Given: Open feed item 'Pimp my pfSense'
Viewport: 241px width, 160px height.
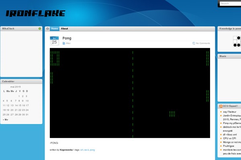Looking at the screenshot, I should click(232, 123).
